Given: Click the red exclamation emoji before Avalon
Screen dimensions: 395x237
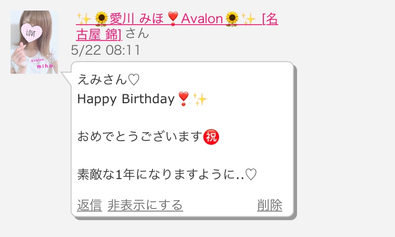Looking at the screenshot, I should pyautogui.click(x=173, y=19).
